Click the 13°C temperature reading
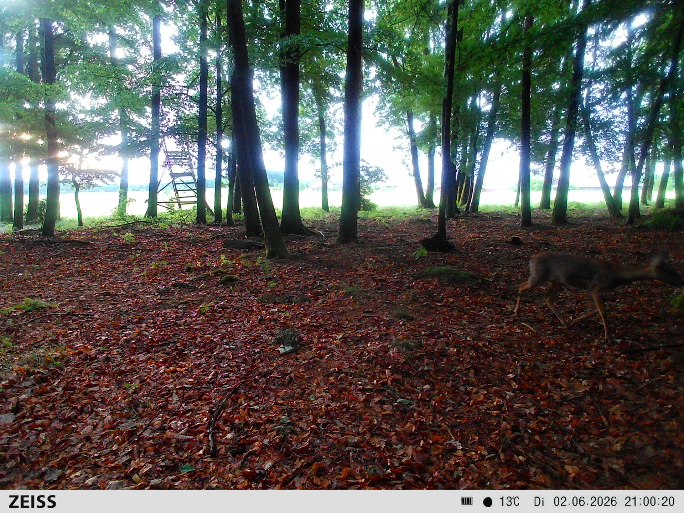Viewport: 684px width, 513px height. 509,502
